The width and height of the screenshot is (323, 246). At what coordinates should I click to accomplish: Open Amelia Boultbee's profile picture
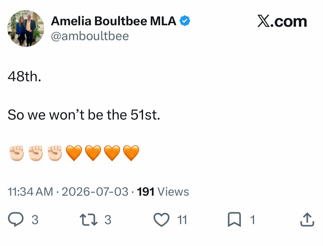26,28
